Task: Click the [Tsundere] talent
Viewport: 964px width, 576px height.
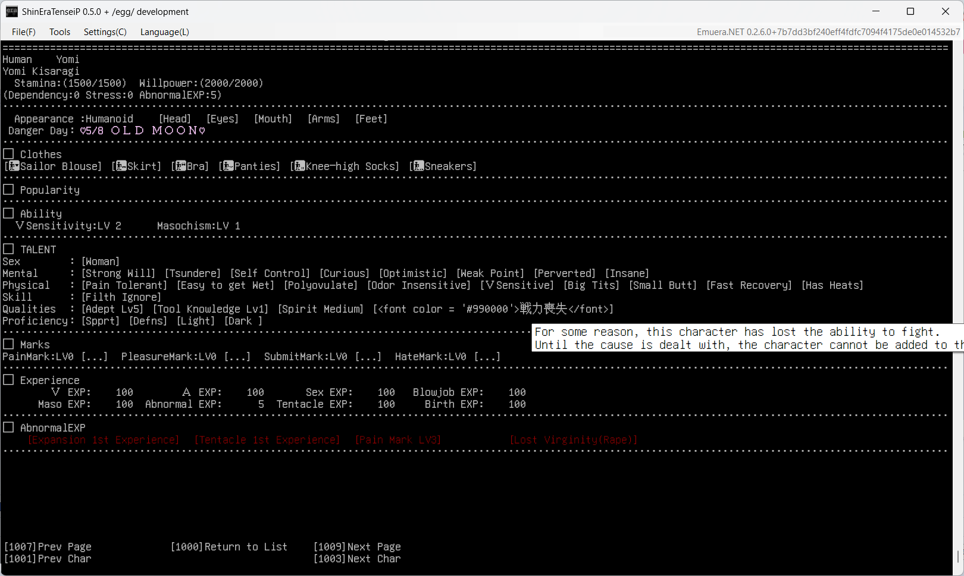Action: click(193, 273)
